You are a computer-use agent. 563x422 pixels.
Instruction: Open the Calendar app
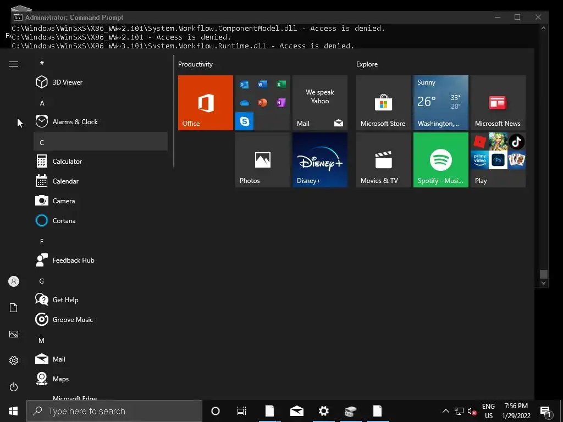101,181
